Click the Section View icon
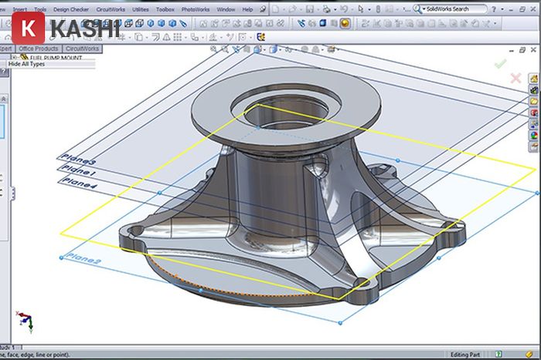The image size is (541, 360). [x=247, y=49]
